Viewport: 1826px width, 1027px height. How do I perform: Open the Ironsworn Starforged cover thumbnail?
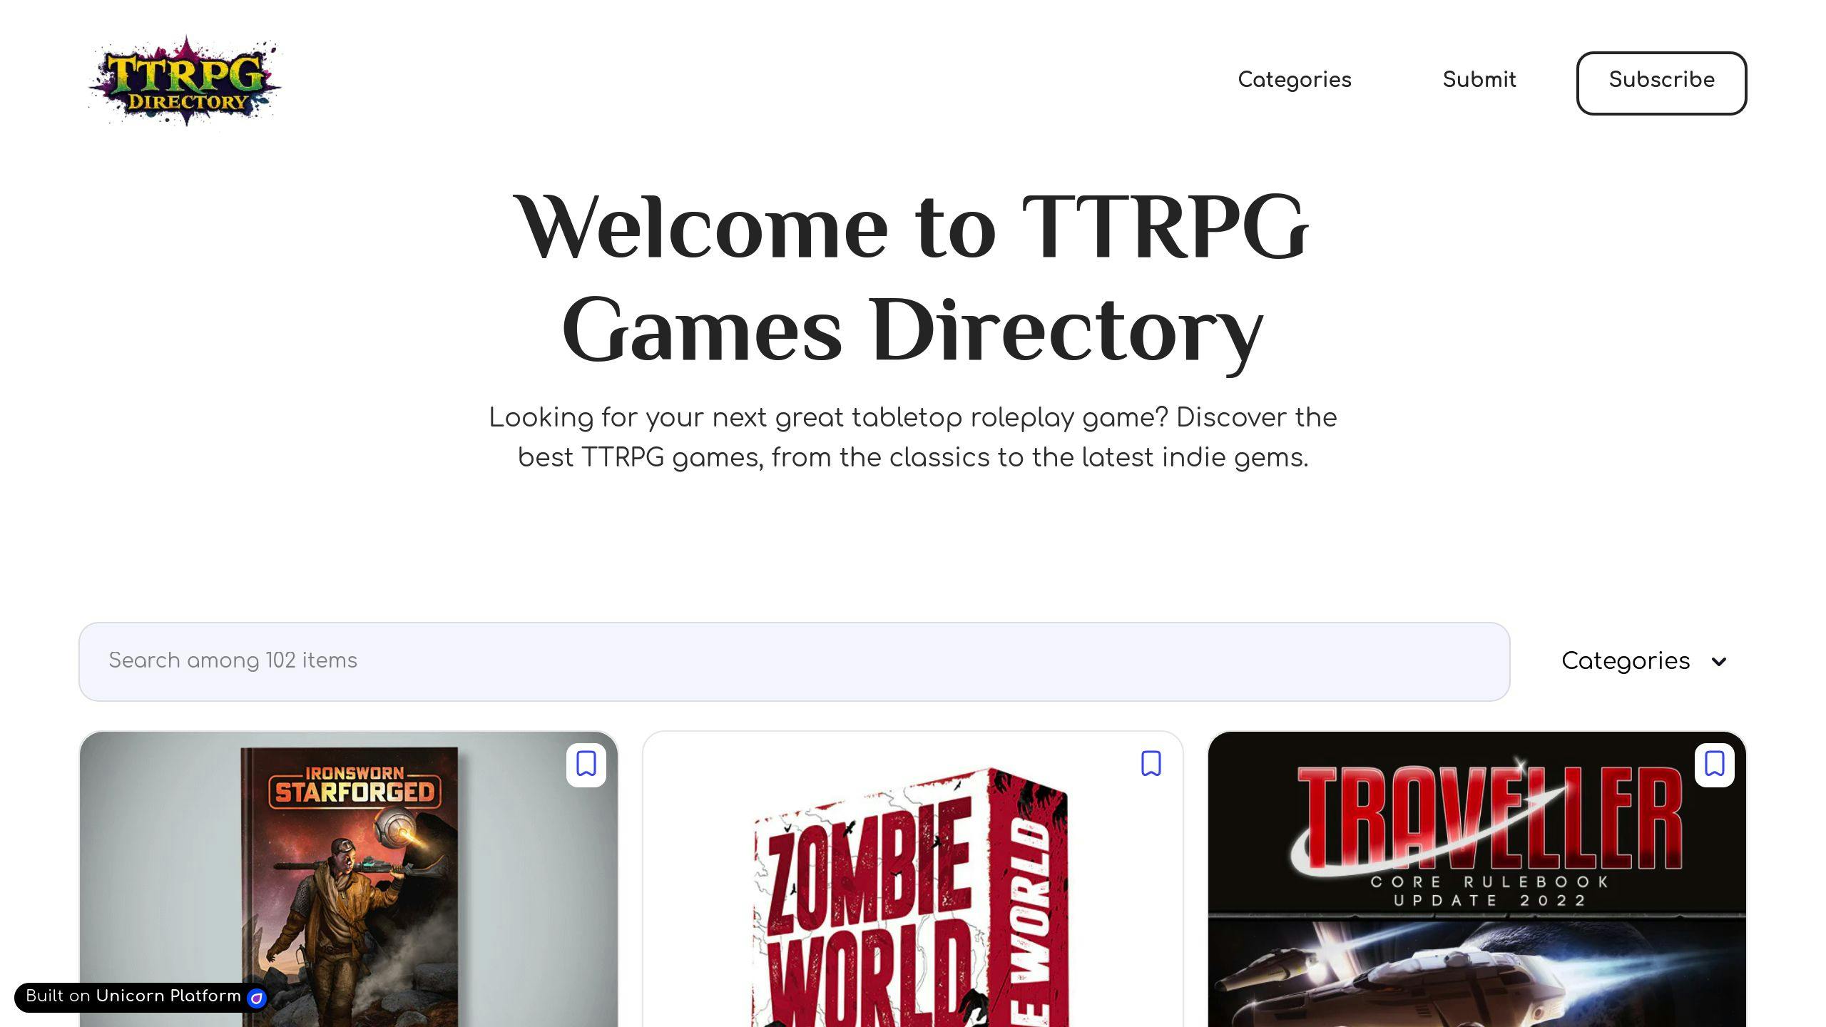[x=349, y=879]
